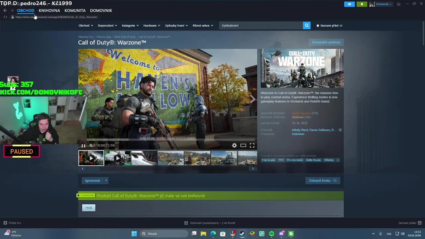Open Discord from taskbar
This screenshot has height=239, width=425.
[x=282, y=234]
